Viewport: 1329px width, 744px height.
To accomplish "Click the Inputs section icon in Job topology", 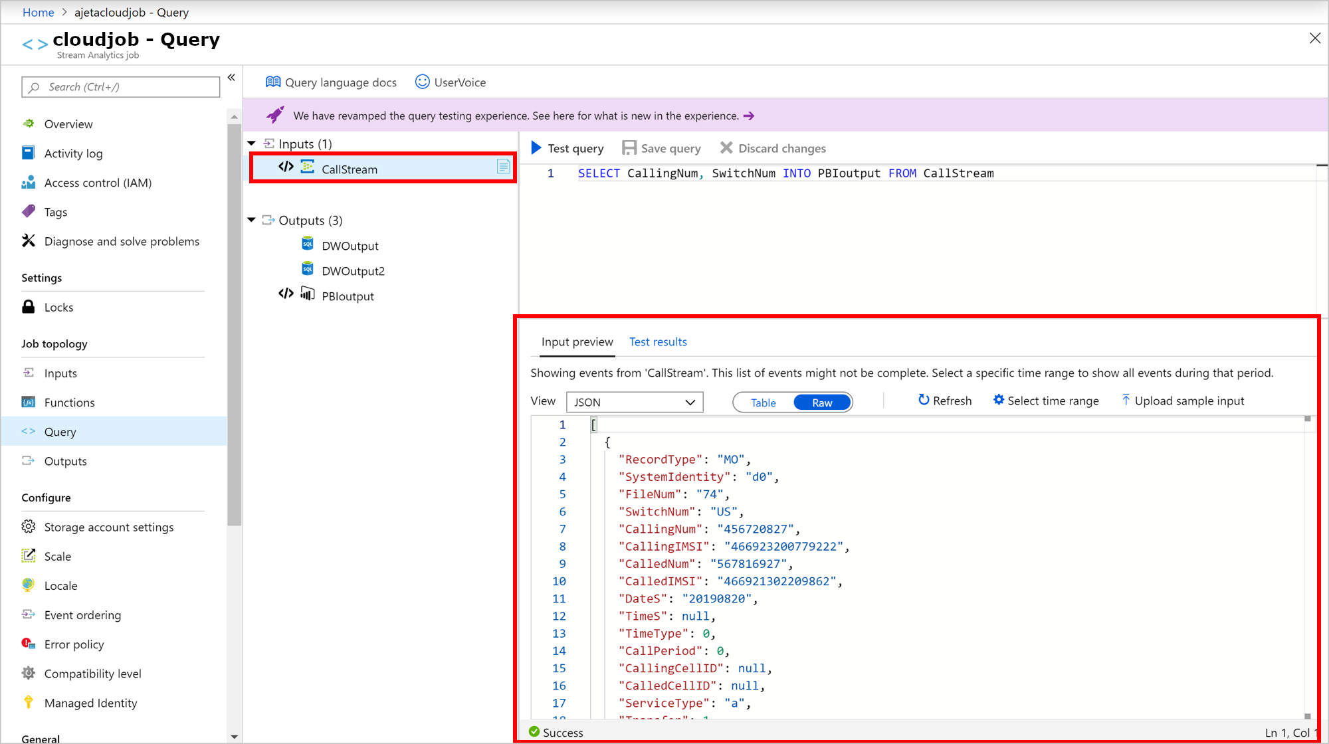I will 29,373.
